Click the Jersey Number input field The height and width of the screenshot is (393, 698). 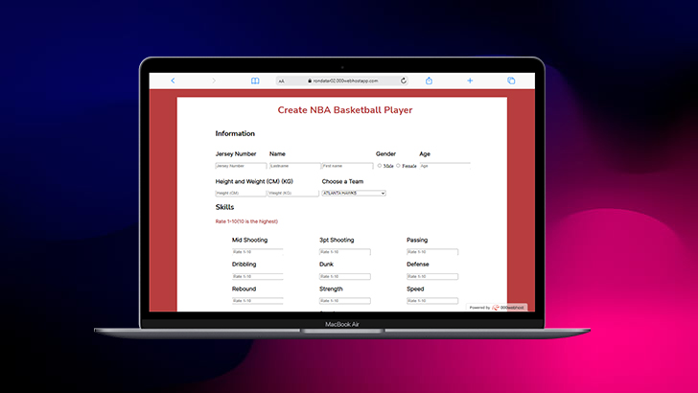point(241,166)
